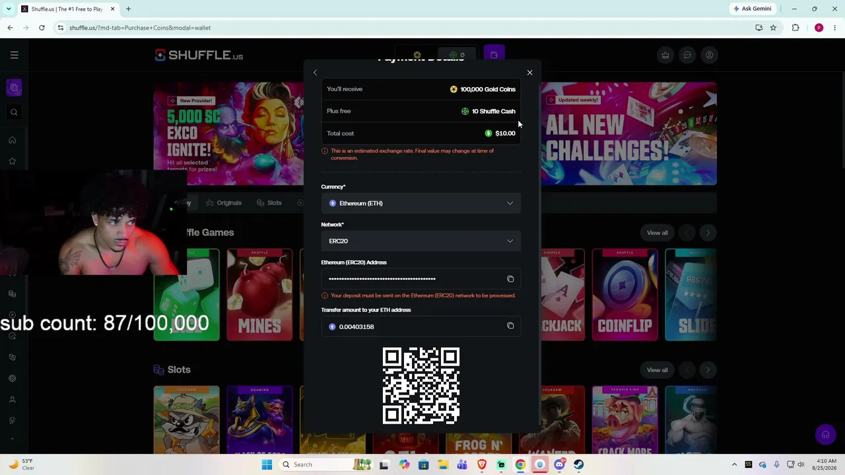The height and width of the screenshot is (475, 845).
Task: Open the 5,000 SC Exco Ignite banner
Action: 228,133
